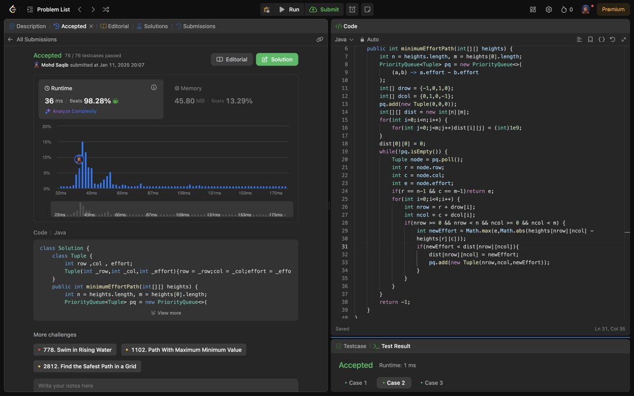The height and width of the screenshot is (396, 634).
Task: Click the runtime distribution range slider
Action: click(172, 210)
